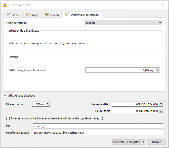This screenshot has height=148, width=169.
Task: Close the Ouvrir un média dialog
Action: (162, 5)
